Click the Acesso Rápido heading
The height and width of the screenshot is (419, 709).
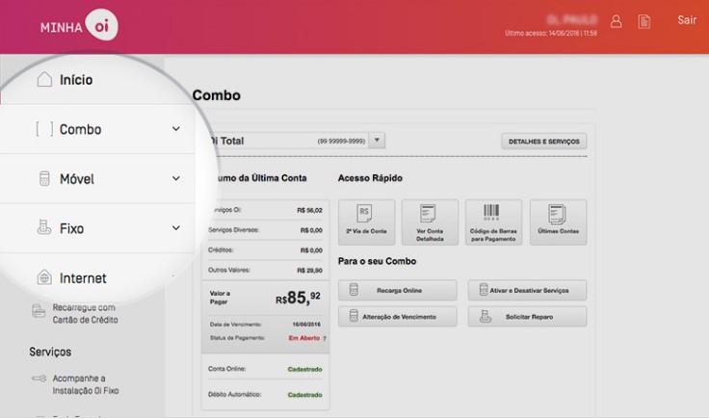[370, 178]
